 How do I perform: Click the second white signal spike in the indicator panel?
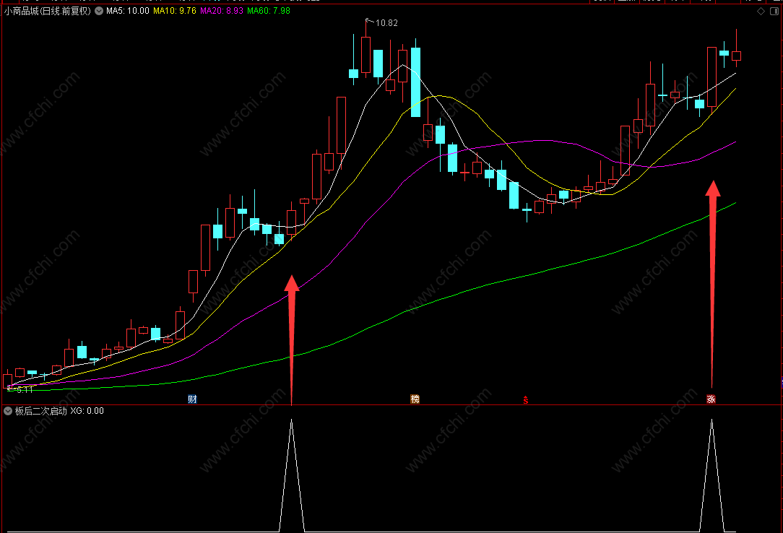711,475
